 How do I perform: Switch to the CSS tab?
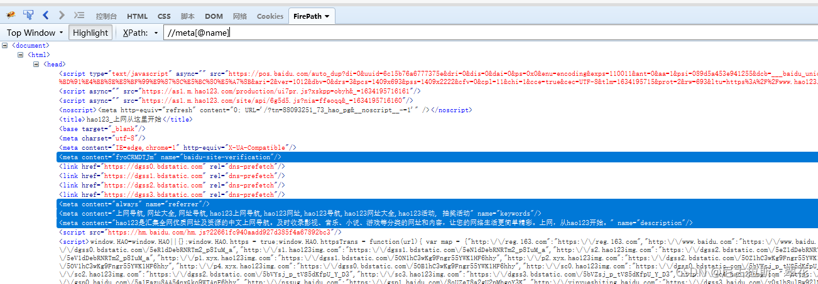pos(164,16)
